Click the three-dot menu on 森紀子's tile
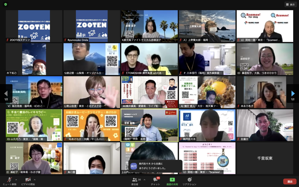Screen dimensions: 299x187 (x=60, y=145)
